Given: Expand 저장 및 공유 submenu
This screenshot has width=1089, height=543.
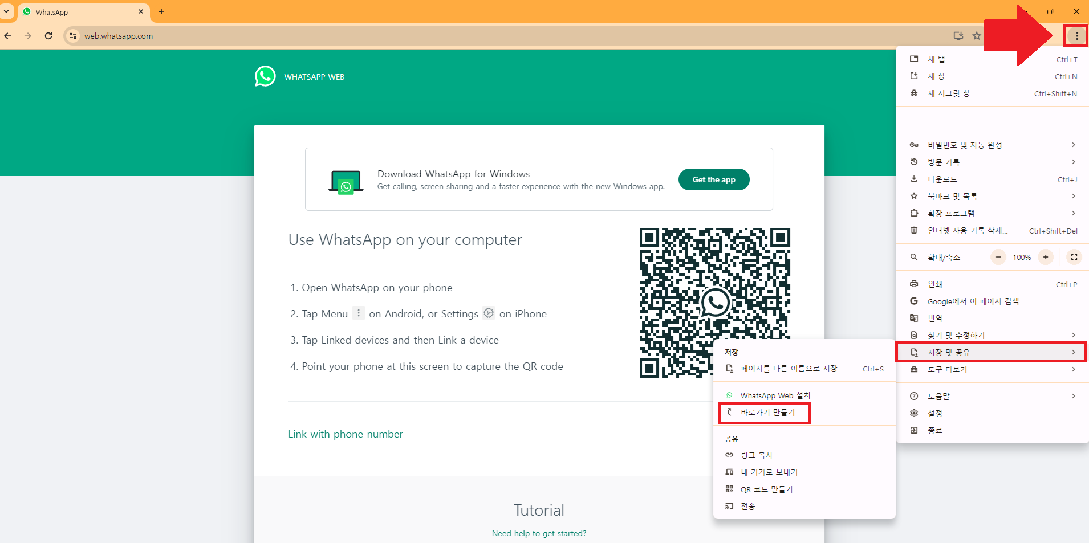Looking at the screenshot, I should point(993,352).
